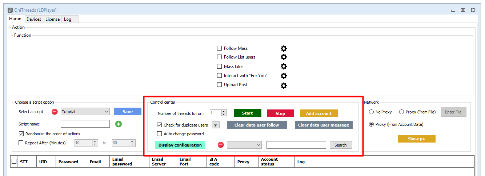Click the Mass Like gear icon
485x176 pixels.
tap(284, 67)
